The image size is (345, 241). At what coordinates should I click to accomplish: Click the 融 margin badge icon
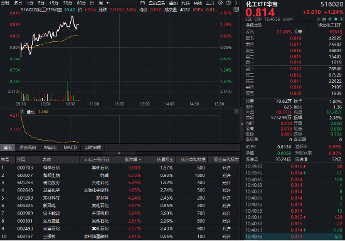click(324, 19)
